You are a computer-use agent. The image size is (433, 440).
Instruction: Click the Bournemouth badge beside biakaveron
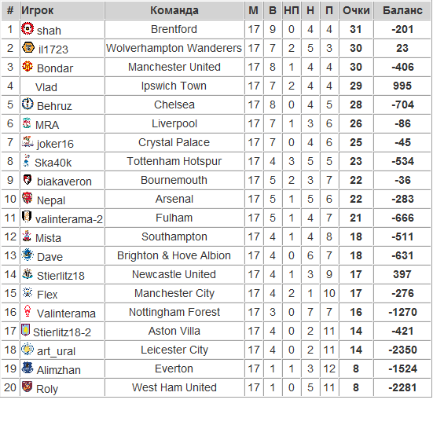28,179
